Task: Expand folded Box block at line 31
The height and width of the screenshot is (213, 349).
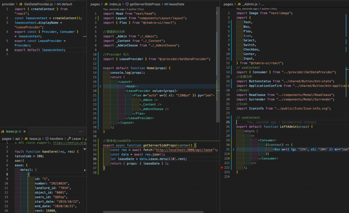Action: tap(233, 149)
